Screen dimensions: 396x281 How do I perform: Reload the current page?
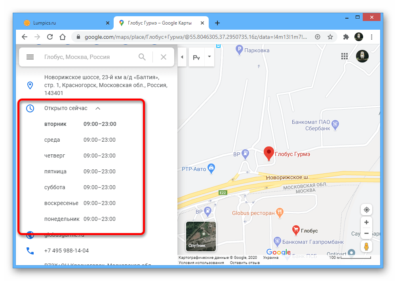tap(50, 37)
